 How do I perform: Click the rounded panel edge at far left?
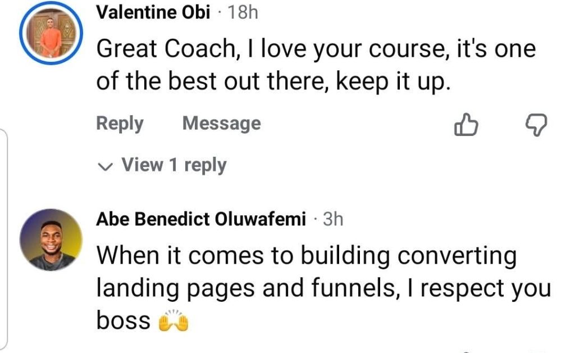click(x=4, y=238)
